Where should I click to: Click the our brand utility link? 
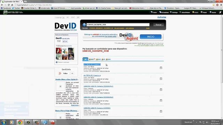tap(111, 36)
